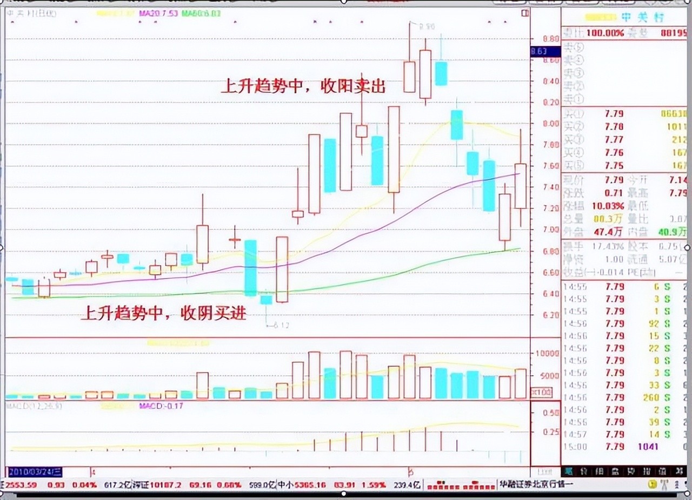Select the 指 index tab

pyautogui.click(x=646, y=471)
